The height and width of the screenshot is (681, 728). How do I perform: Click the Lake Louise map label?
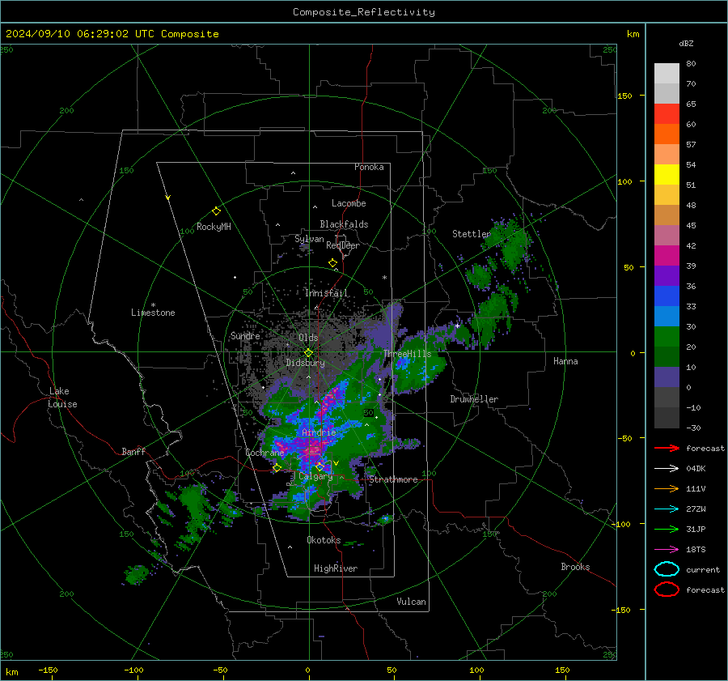click(62, 398)
